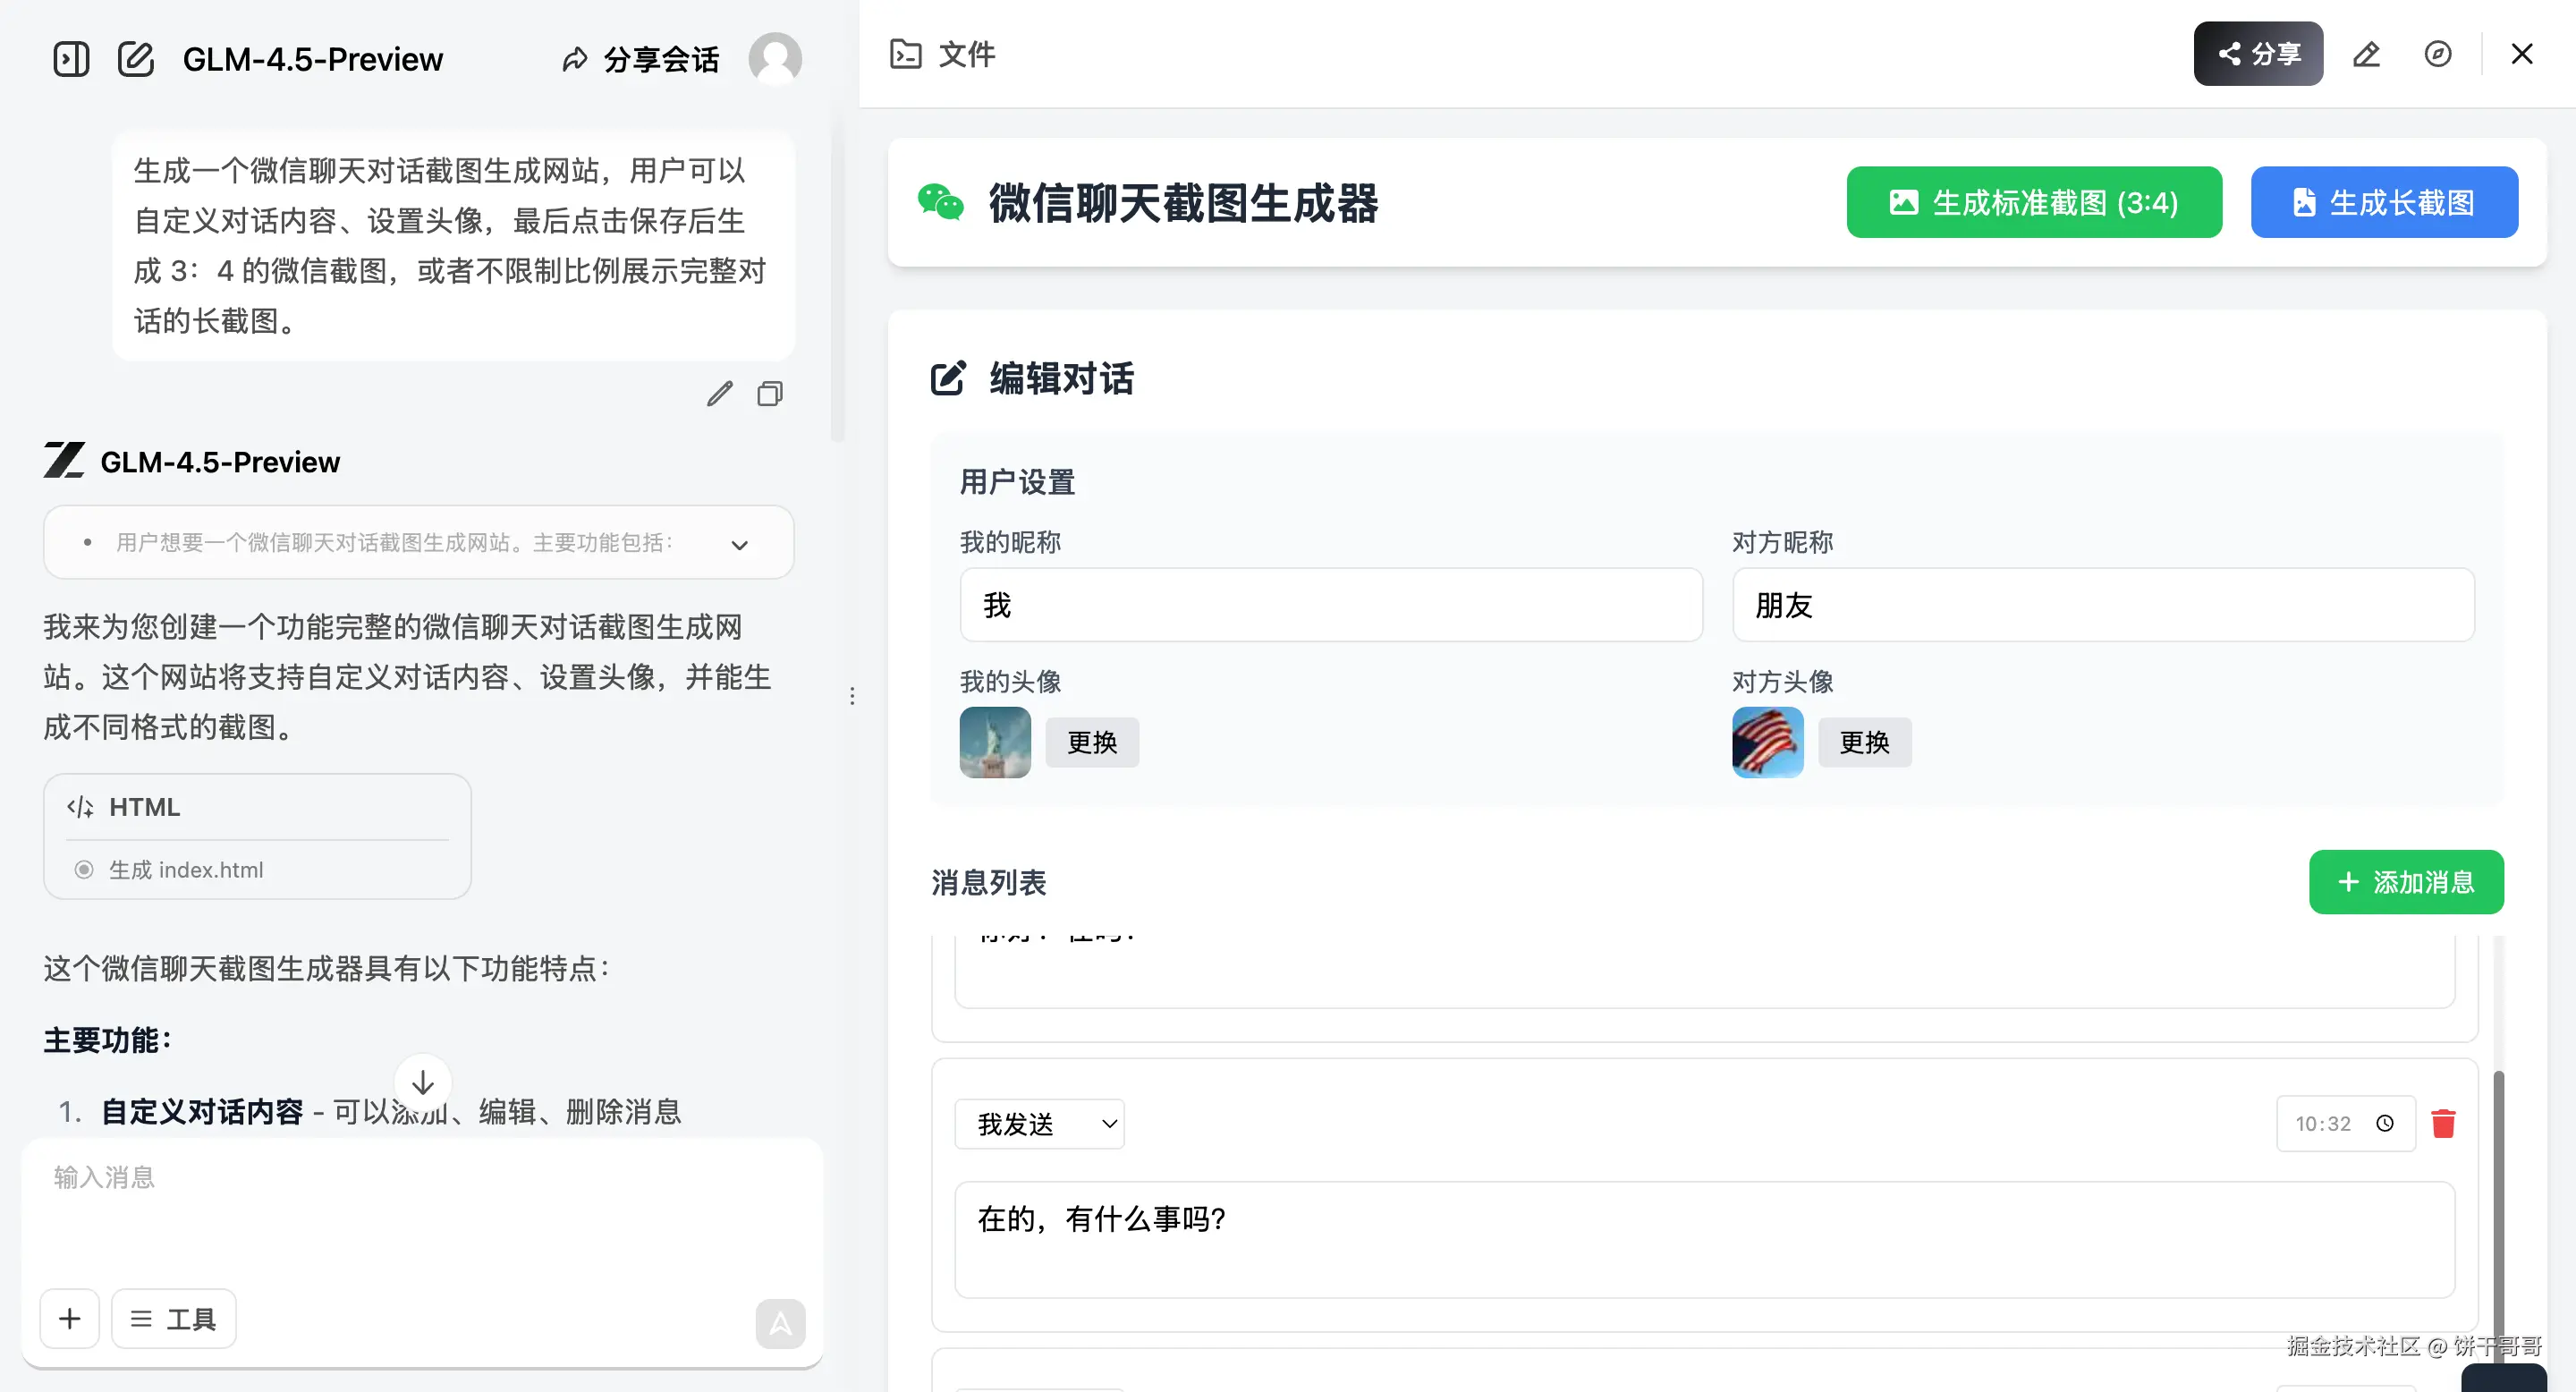Click the new chat compose icon
Screen dimensions: 2576x1392
coord(136,59)
